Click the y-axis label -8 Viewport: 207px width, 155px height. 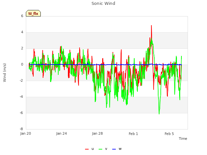[x=21, y=129]
